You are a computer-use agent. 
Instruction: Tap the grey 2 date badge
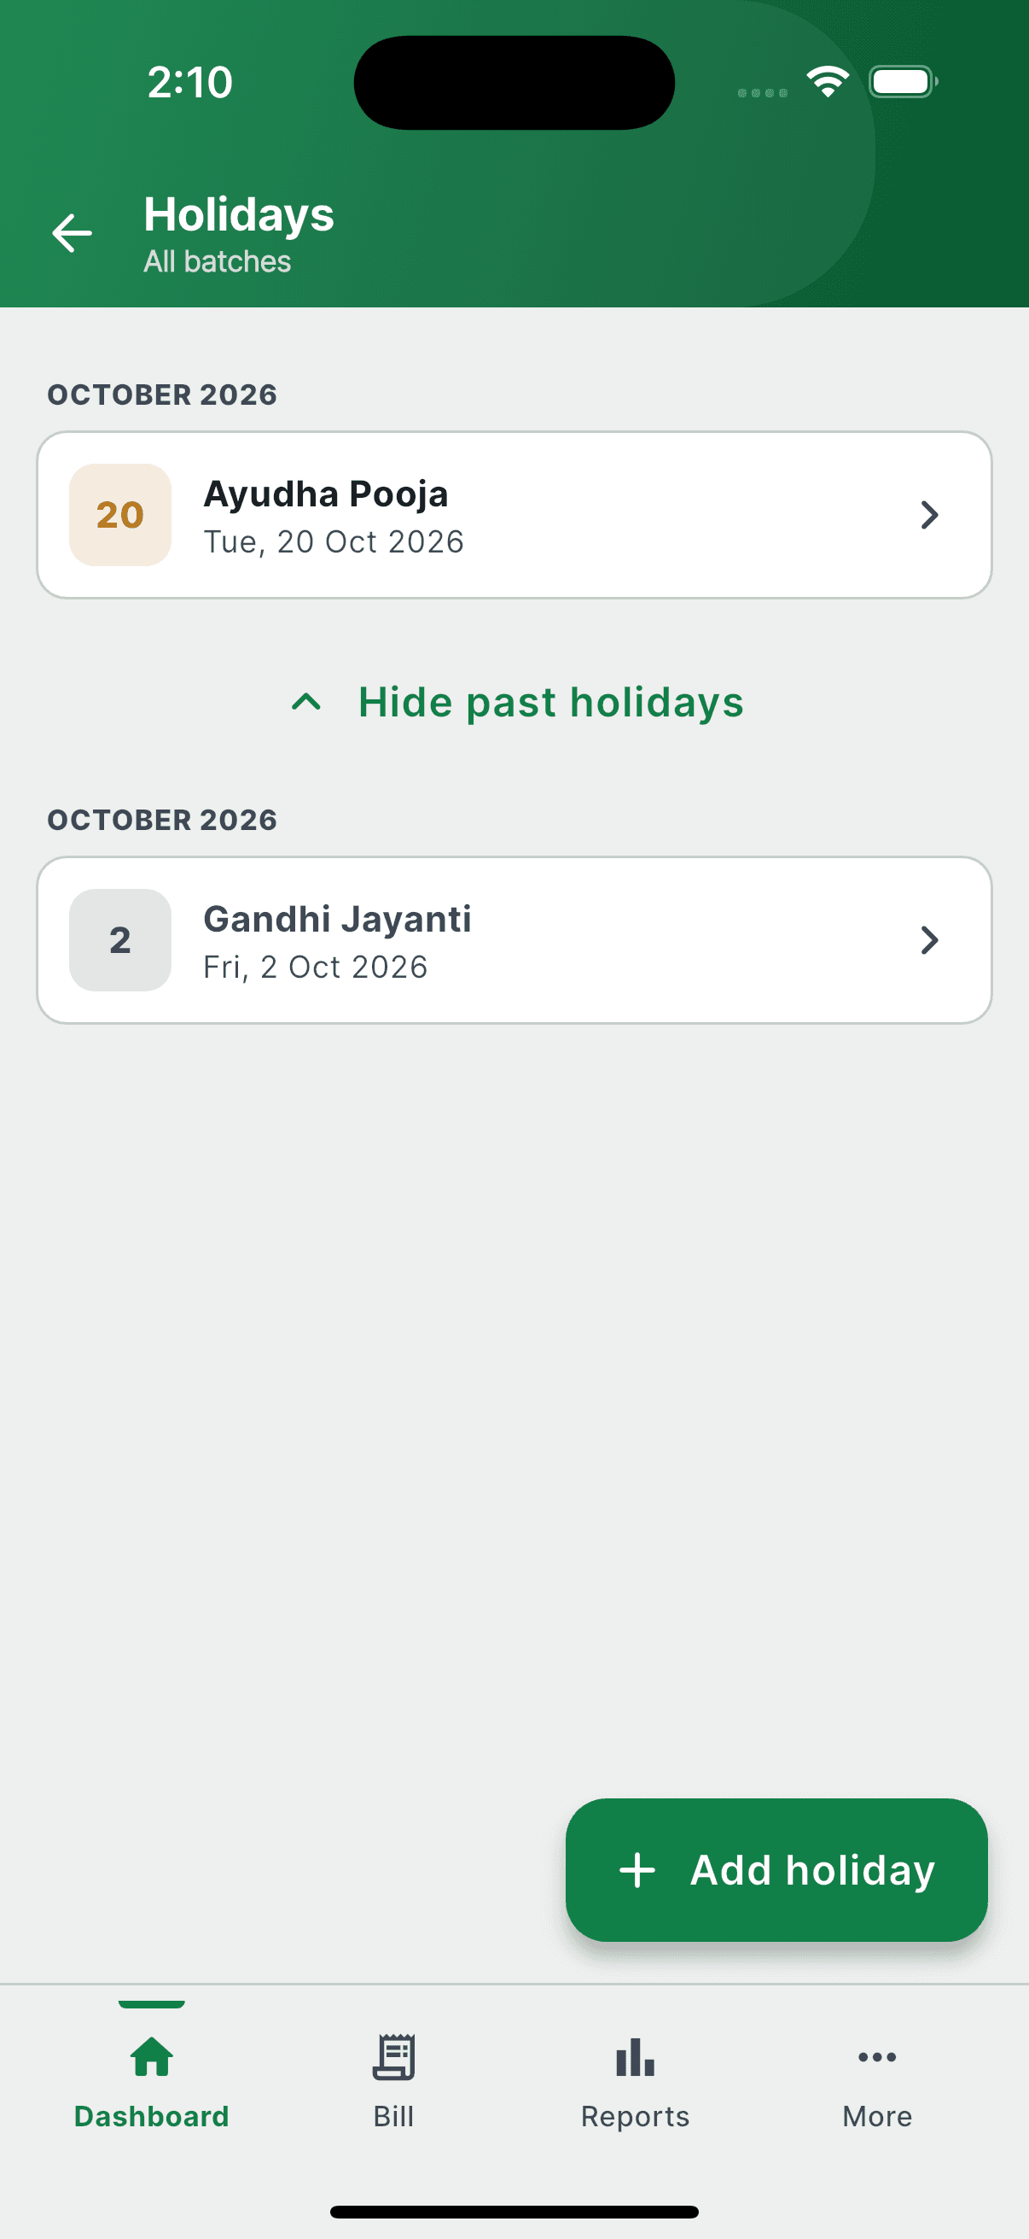click(x=119, y=939)
